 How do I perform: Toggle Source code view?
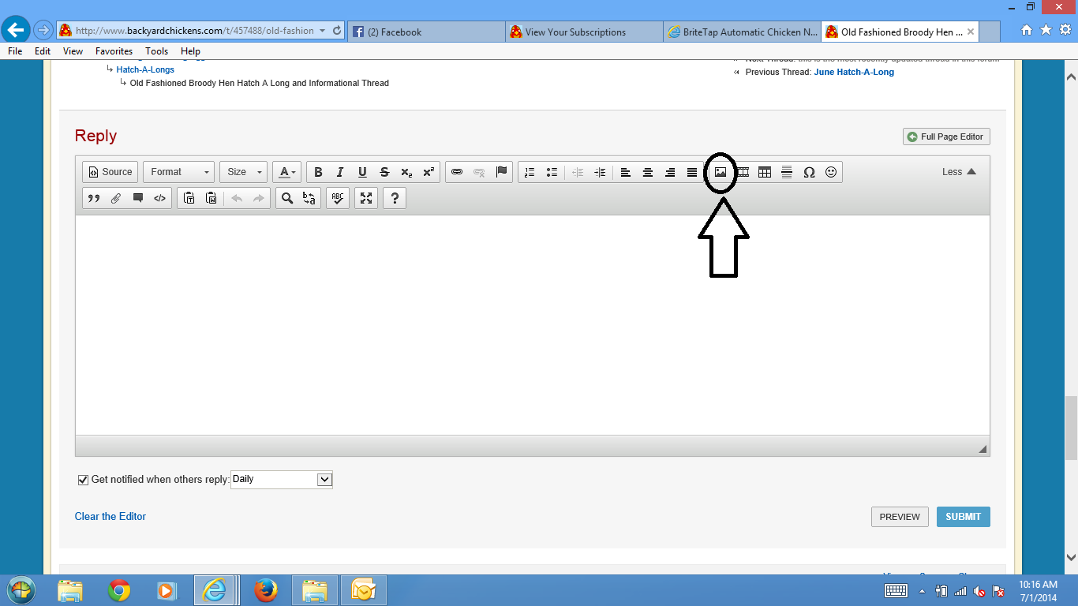(110, 172)
